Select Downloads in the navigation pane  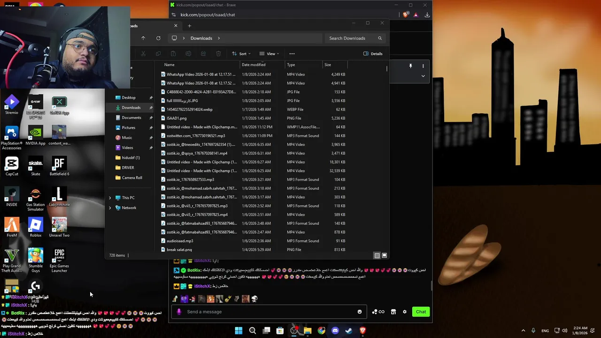pyautogui.click(x=131, y=108)
